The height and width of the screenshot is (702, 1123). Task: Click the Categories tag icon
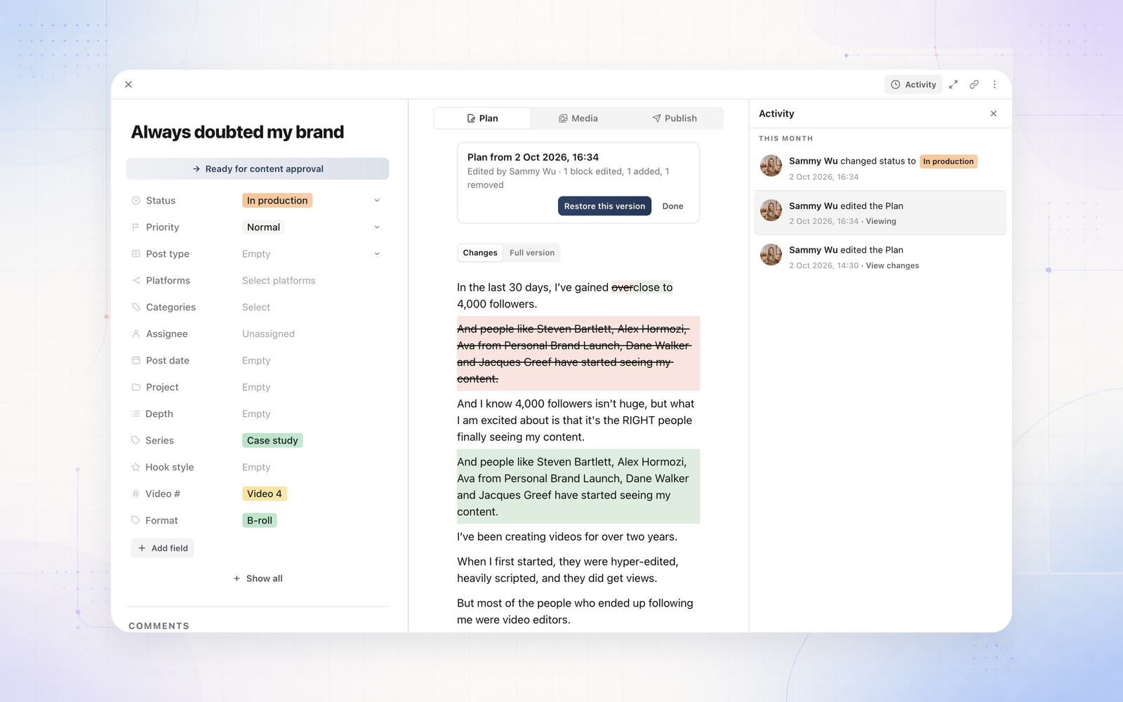136,307
